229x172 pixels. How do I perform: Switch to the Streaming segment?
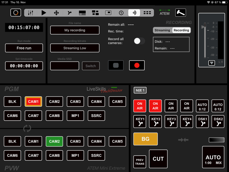point(162,30)
